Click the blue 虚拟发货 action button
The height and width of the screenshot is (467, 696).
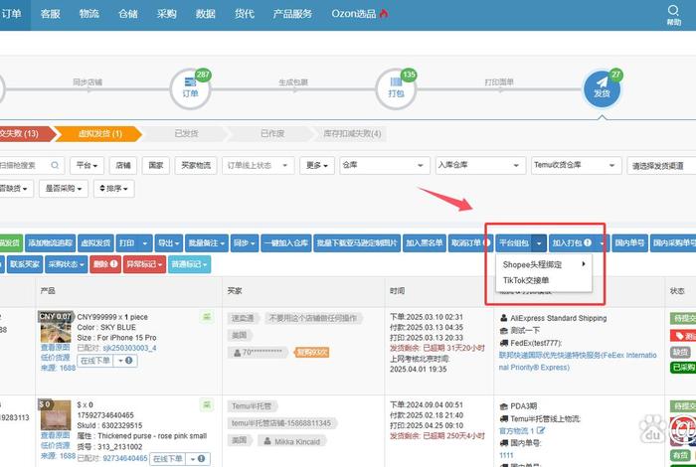pos(95,243)
